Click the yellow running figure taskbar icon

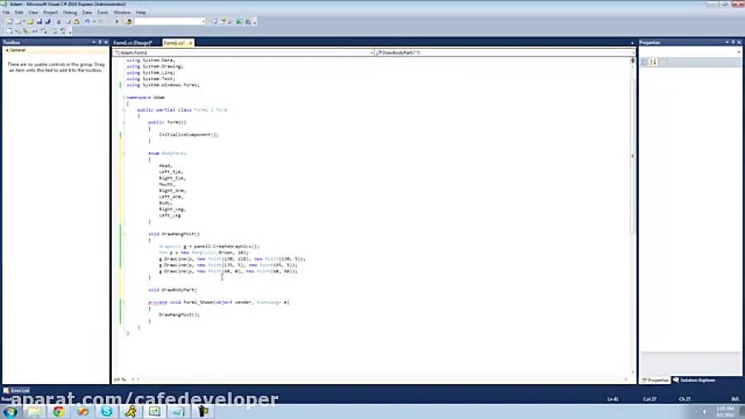(131, 412)
